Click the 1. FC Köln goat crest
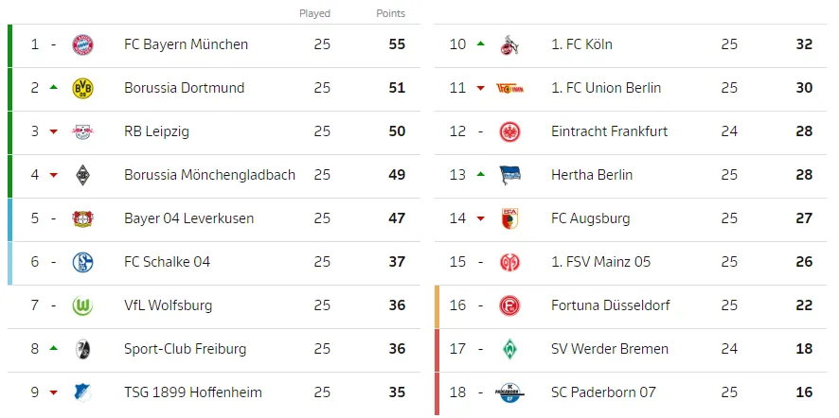This screenshot has width=839, height=418. point(509,44)
